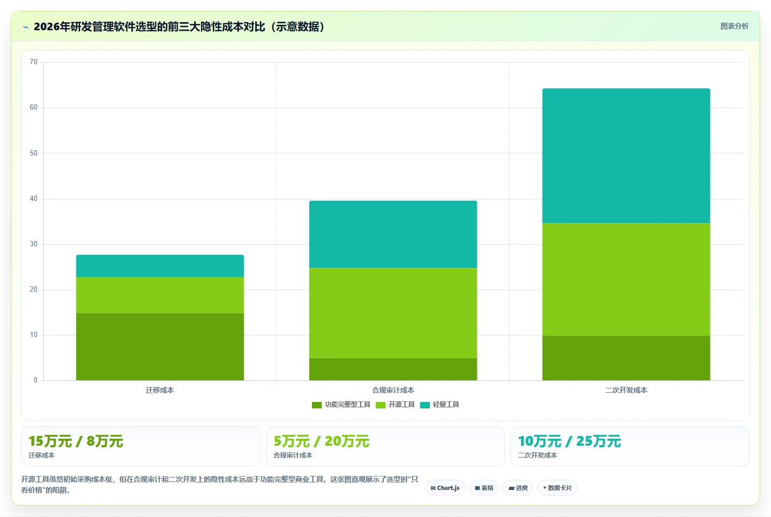Click the 10万元 / 25万元 stat card value

pos(569,441)
